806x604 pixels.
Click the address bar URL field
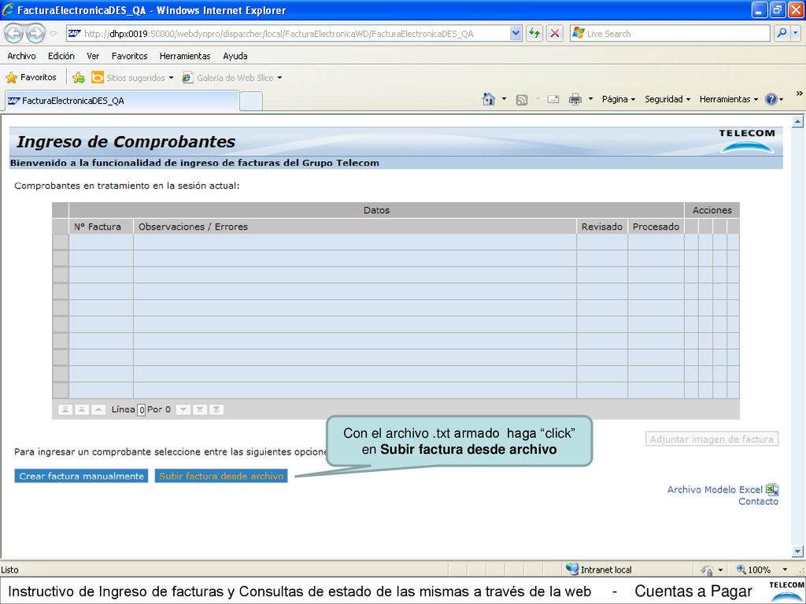288,34
